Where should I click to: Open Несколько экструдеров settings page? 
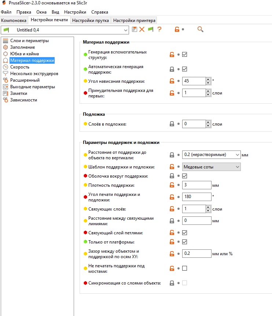34,74
